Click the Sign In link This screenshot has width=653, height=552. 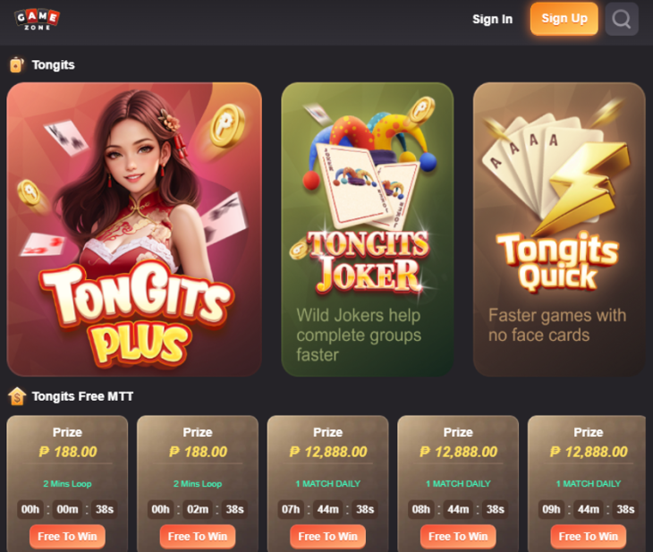click(x=492, y=19)
